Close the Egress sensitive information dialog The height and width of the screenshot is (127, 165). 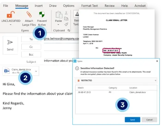(x=157, y=61)
